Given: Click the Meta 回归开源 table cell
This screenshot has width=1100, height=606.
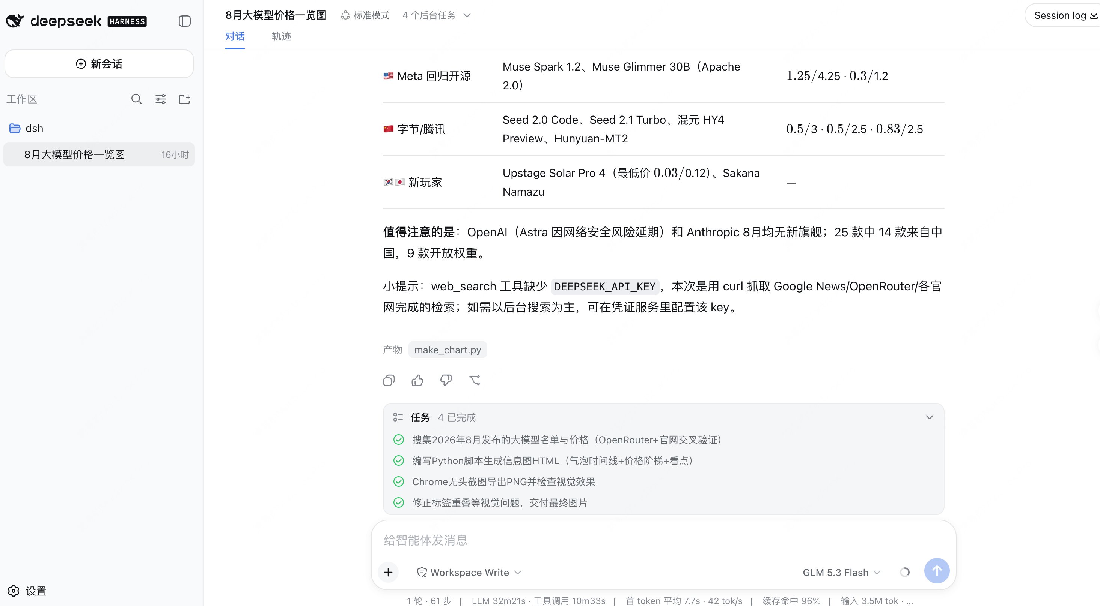Looking at the screenshot, I should (428, 76).
